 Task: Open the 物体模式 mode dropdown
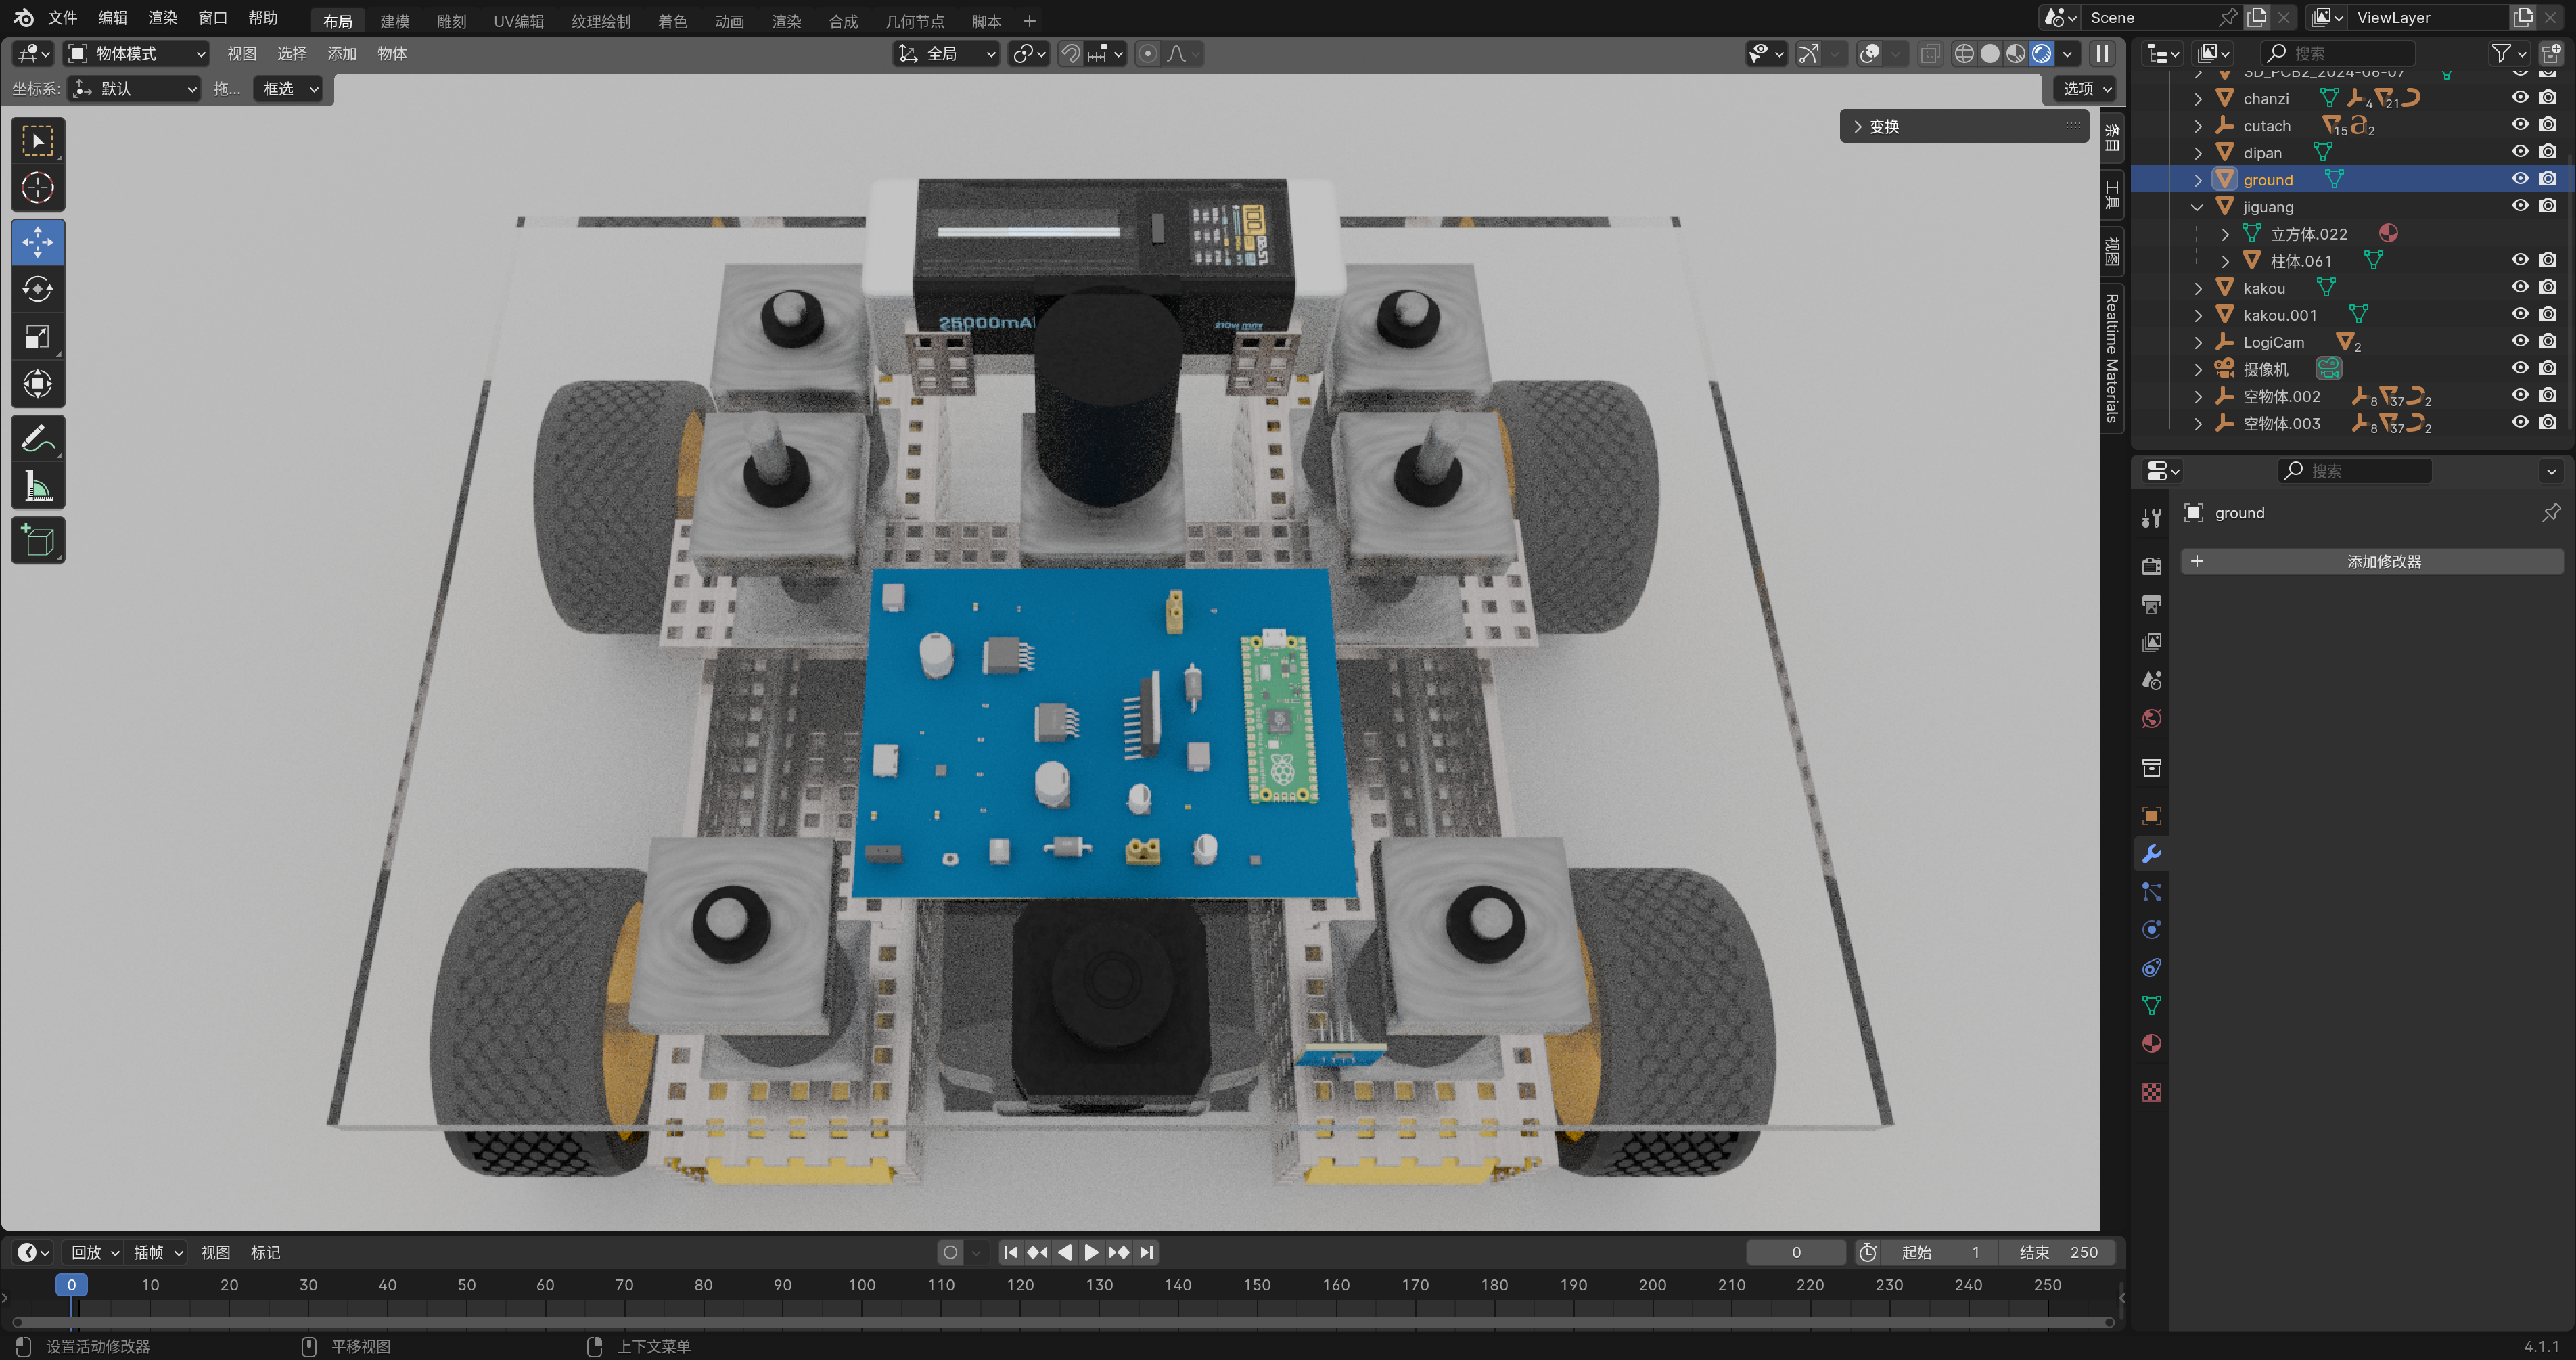click(137, 54)
